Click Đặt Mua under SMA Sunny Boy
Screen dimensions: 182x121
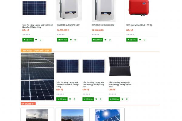coord(132,40)
